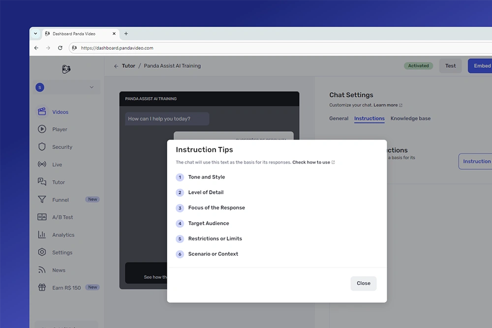Image resolution: width=492 pixels, height=328 pixels.
Task: Open the Security shield icon
Action: [42, 147]
